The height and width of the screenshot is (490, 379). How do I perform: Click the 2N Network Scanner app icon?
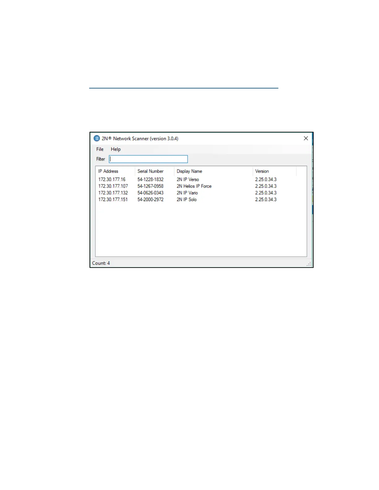pos(97,138)
